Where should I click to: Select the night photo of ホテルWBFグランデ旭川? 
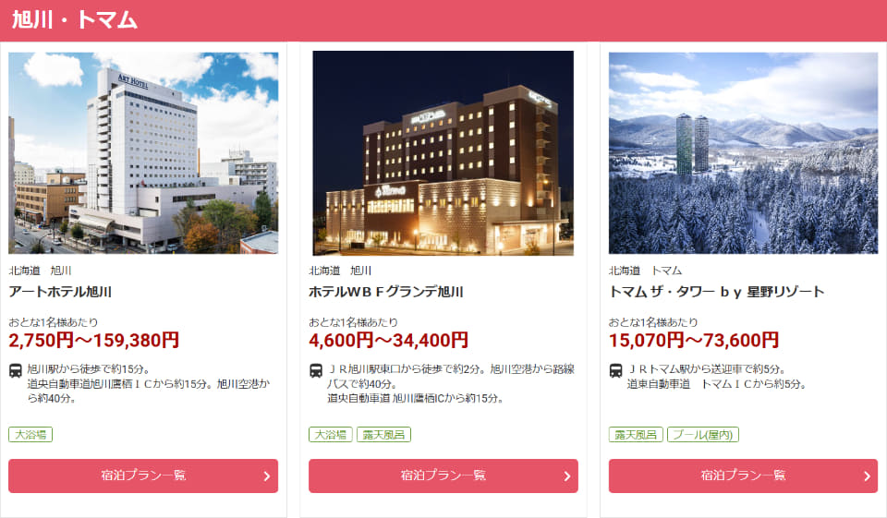[443, 152]
